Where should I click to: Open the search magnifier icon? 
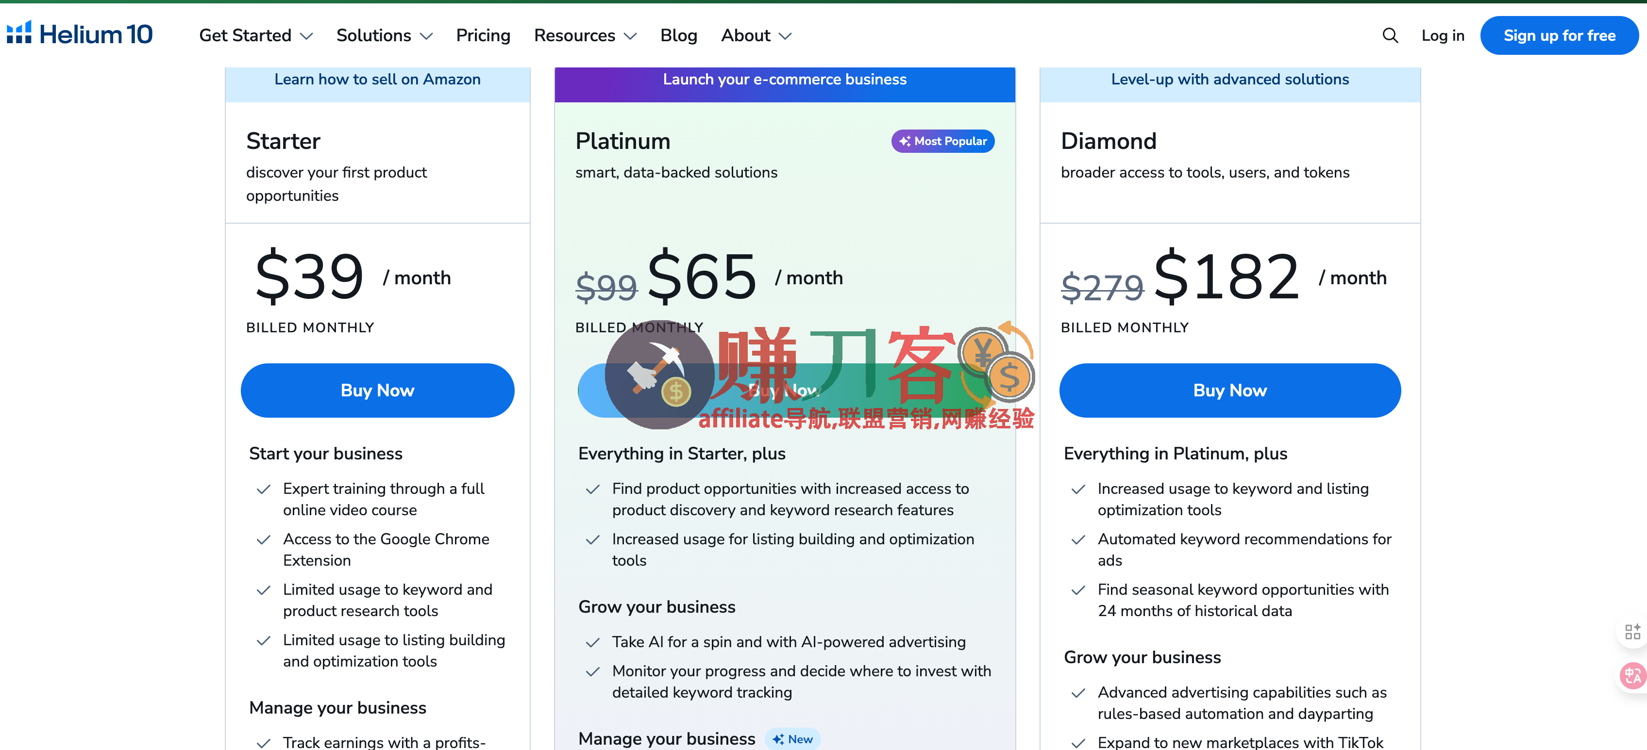point(1390,36)
